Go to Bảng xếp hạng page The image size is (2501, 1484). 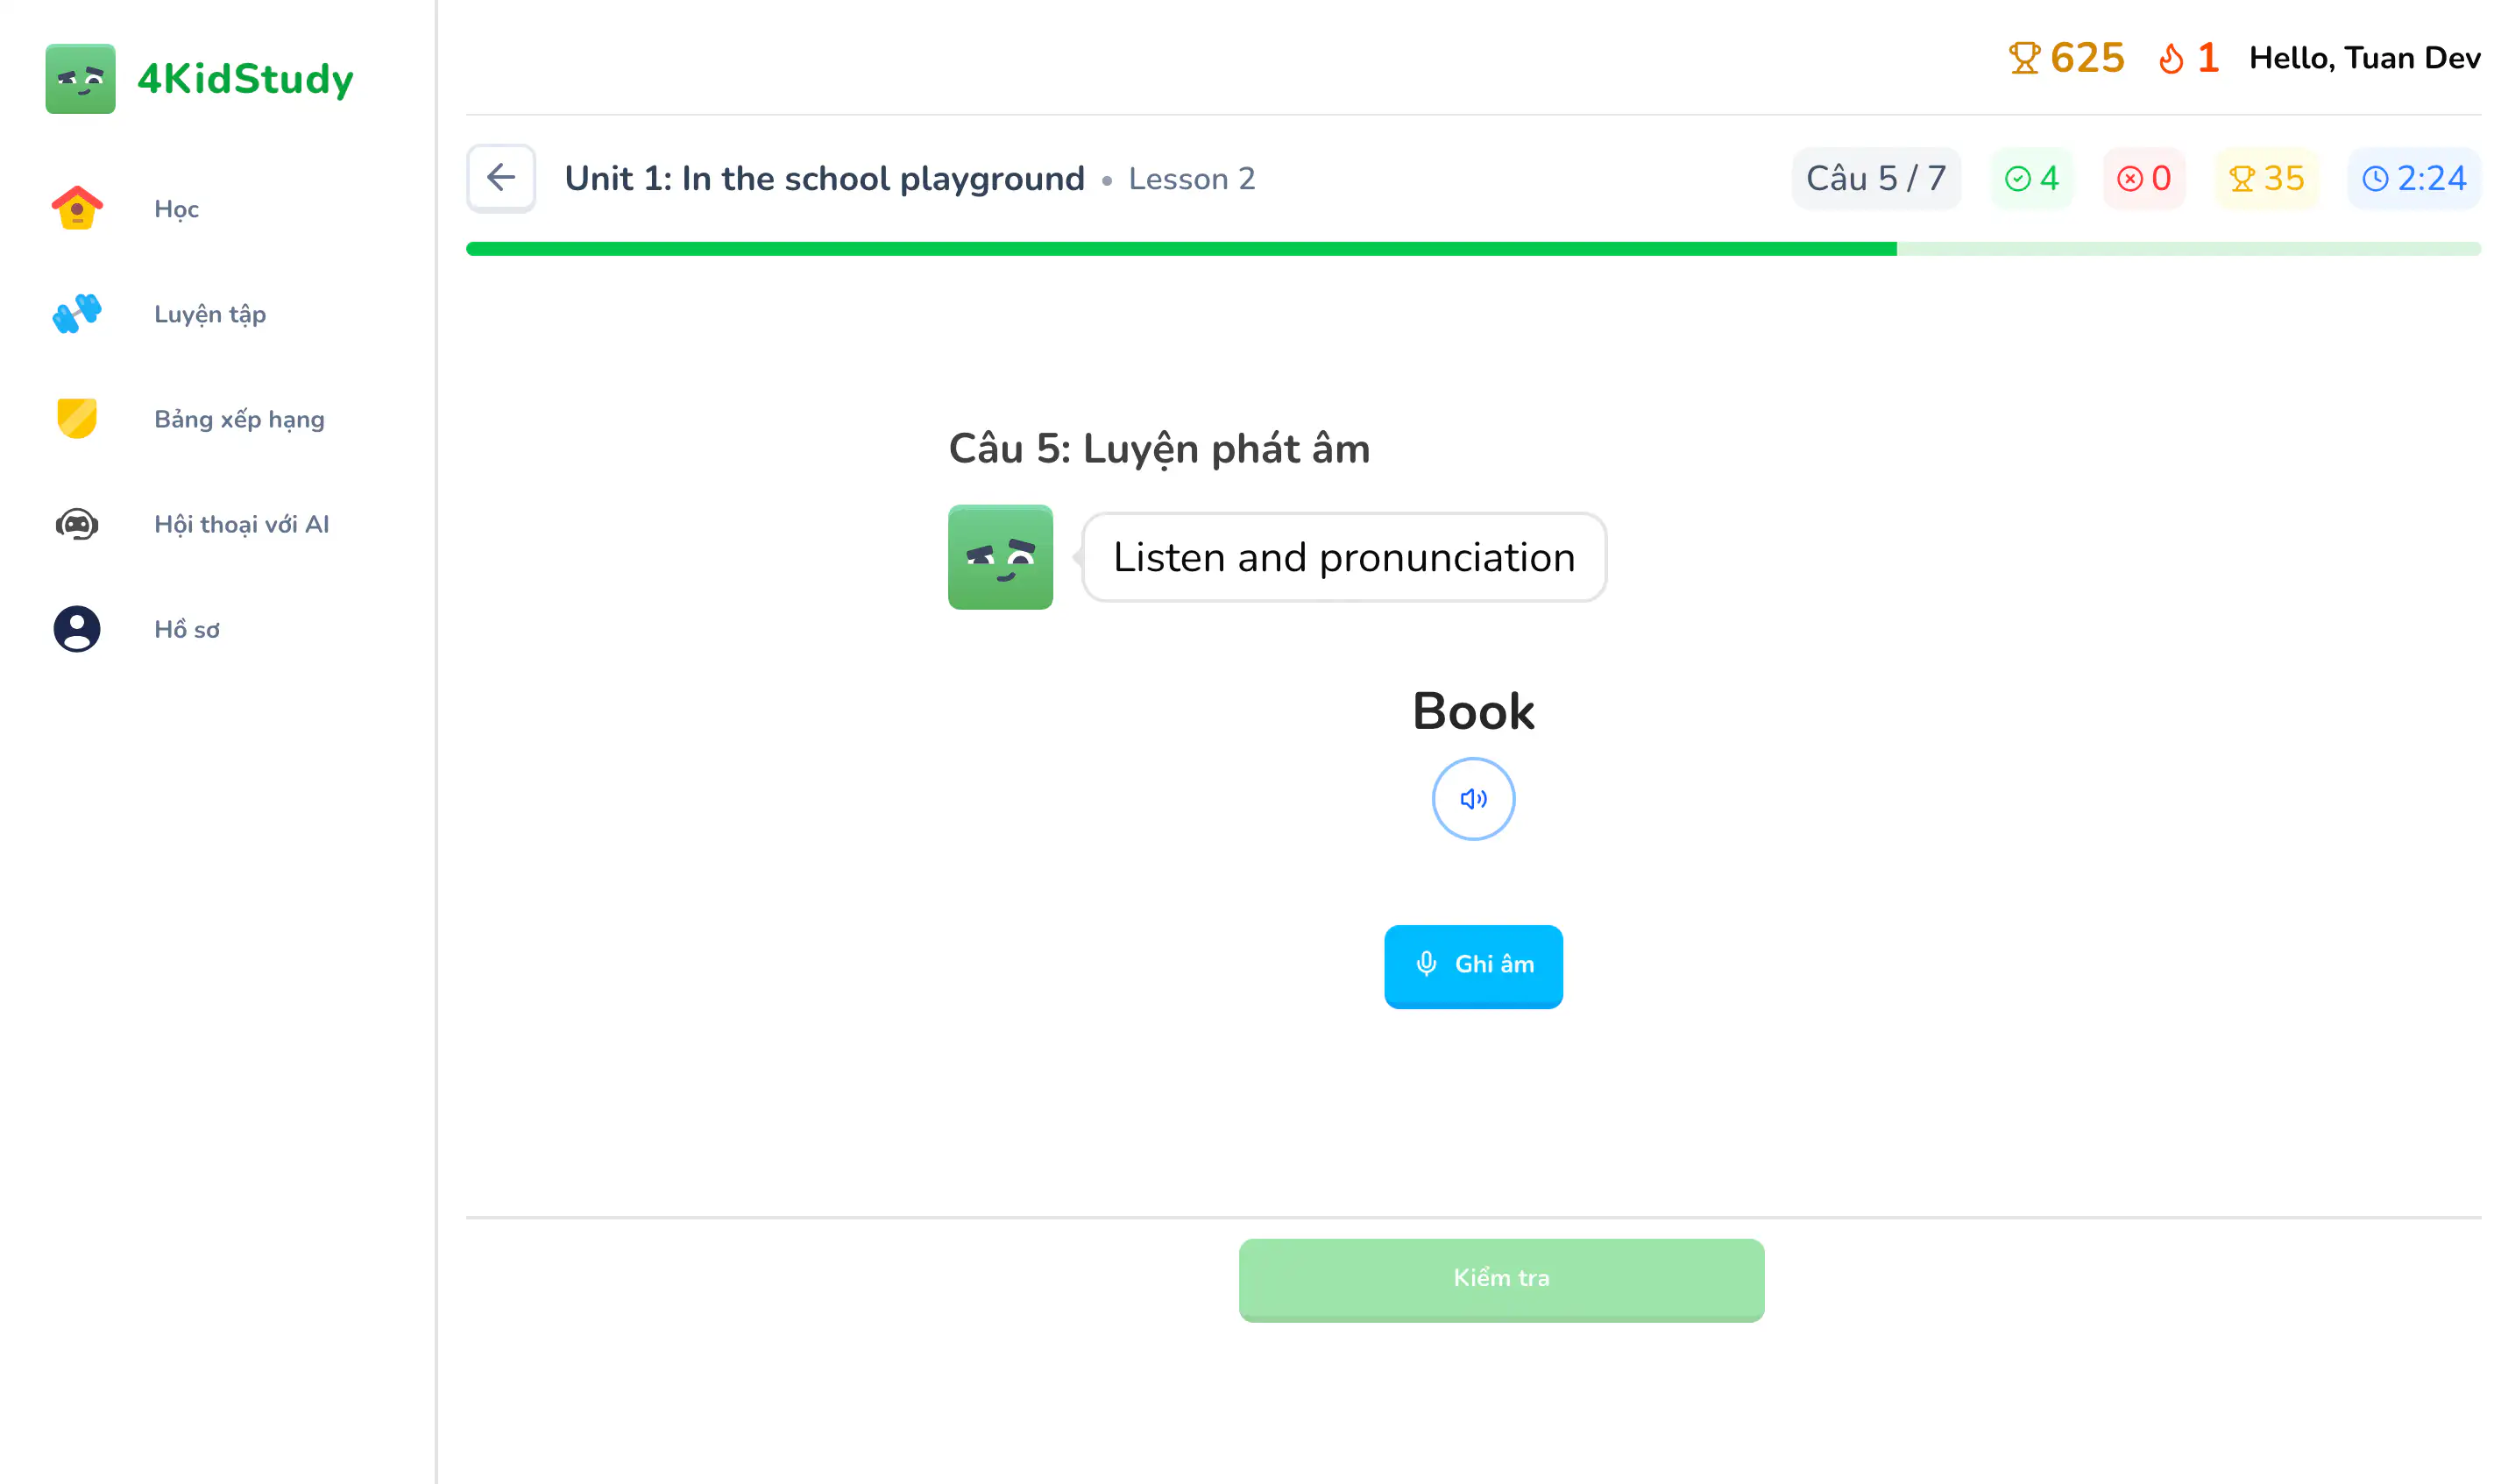click(x=239, y=419)
